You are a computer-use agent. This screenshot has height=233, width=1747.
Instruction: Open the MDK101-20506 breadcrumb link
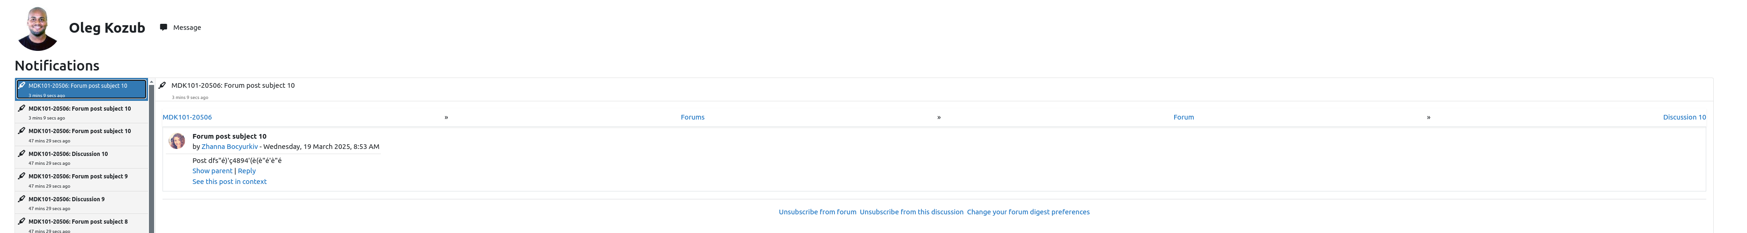pyautogui.click(x=187, y=117)
